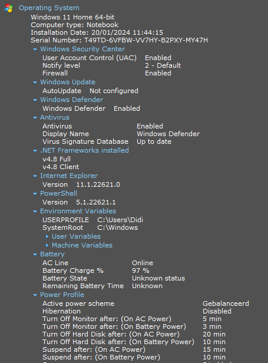Collapse the Internet Explorer section
Viewport: 268px width, 363px height.
pos(35,176)
